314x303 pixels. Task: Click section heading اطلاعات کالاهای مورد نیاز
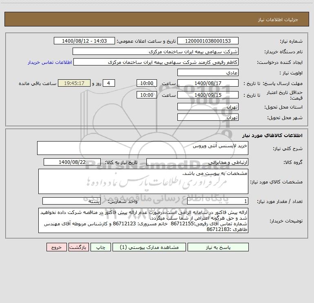[x=272, y=135]
